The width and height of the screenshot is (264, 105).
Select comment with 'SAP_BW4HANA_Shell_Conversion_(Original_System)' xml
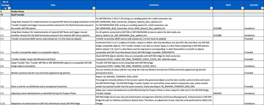pos(154,23)
